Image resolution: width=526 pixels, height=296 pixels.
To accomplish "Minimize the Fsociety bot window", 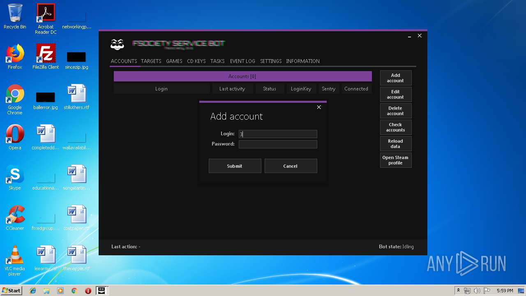I will pos(409,36).
